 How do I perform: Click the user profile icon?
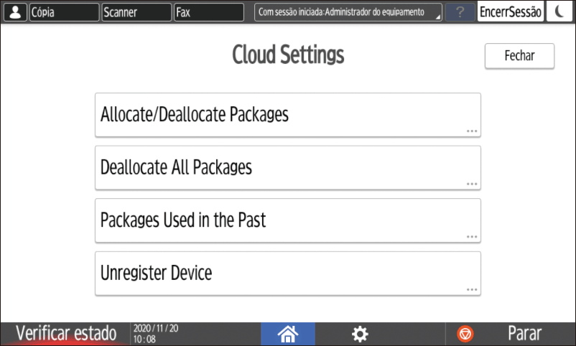coord(14,12)
